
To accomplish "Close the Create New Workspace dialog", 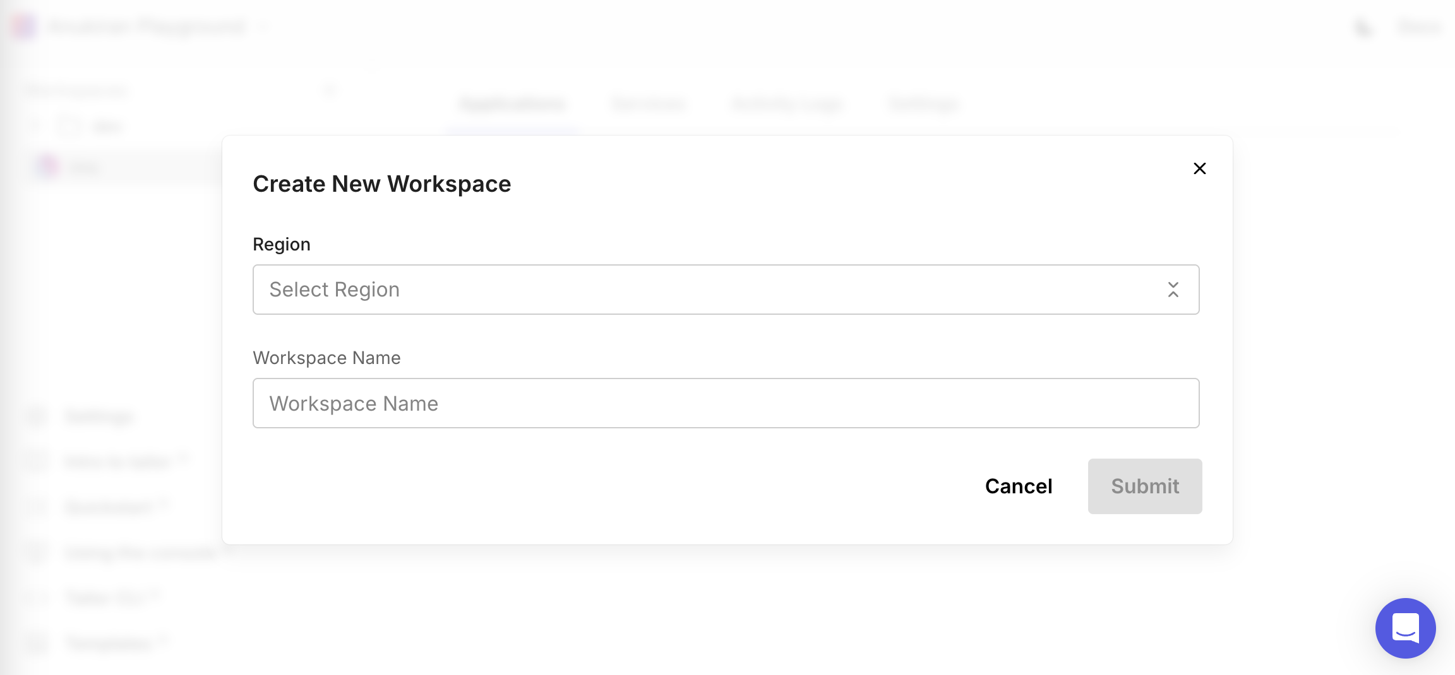I will pos(1199,168).
